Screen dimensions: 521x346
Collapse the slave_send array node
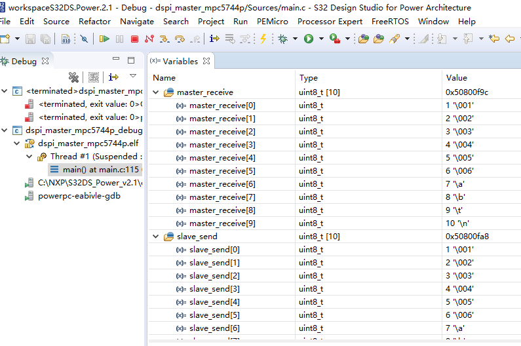tap(156, 237)
